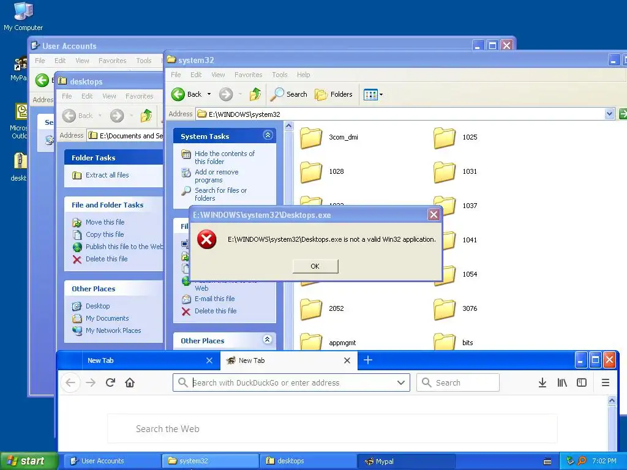627x470 pixels.
Task: Open My Network Places in desktops window
Action: 113,331
